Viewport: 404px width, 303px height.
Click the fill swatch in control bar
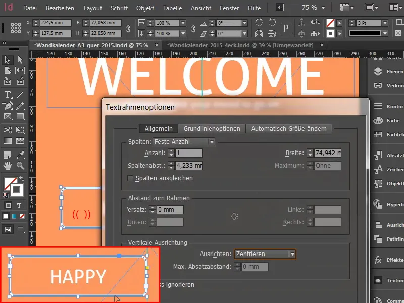[331, 23]
